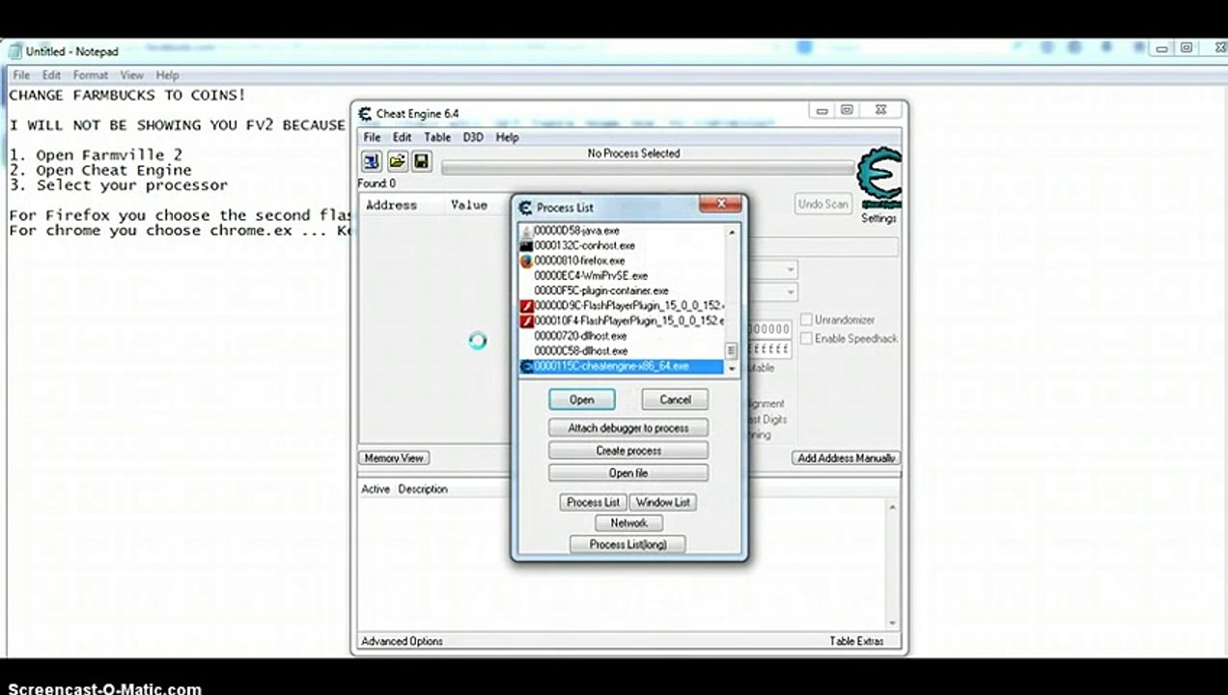Click the console icon beside conhost.exe
This screenshot has width=1228, height=695.
526,245
